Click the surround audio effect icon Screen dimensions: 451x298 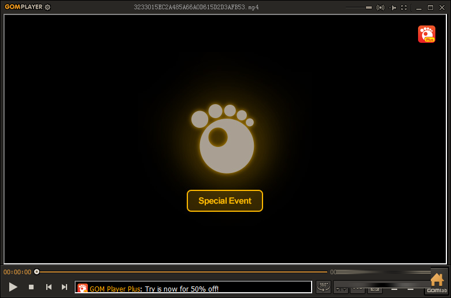(380, 8)
